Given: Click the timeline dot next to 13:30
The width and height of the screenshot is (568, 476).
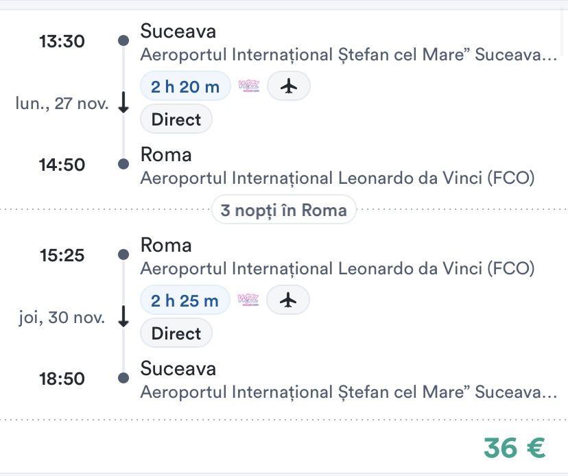Looking at the screenshot, I should tap(123, 41).
